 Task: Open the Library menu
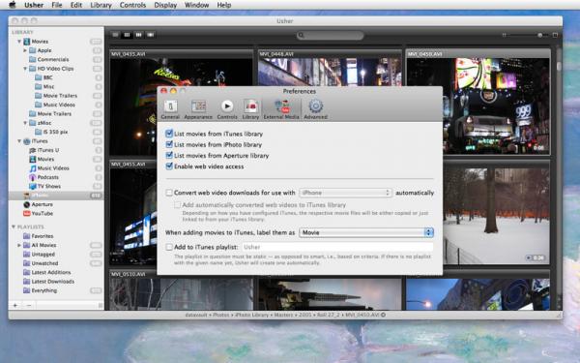pyautogui.click(x=101, y=5)
